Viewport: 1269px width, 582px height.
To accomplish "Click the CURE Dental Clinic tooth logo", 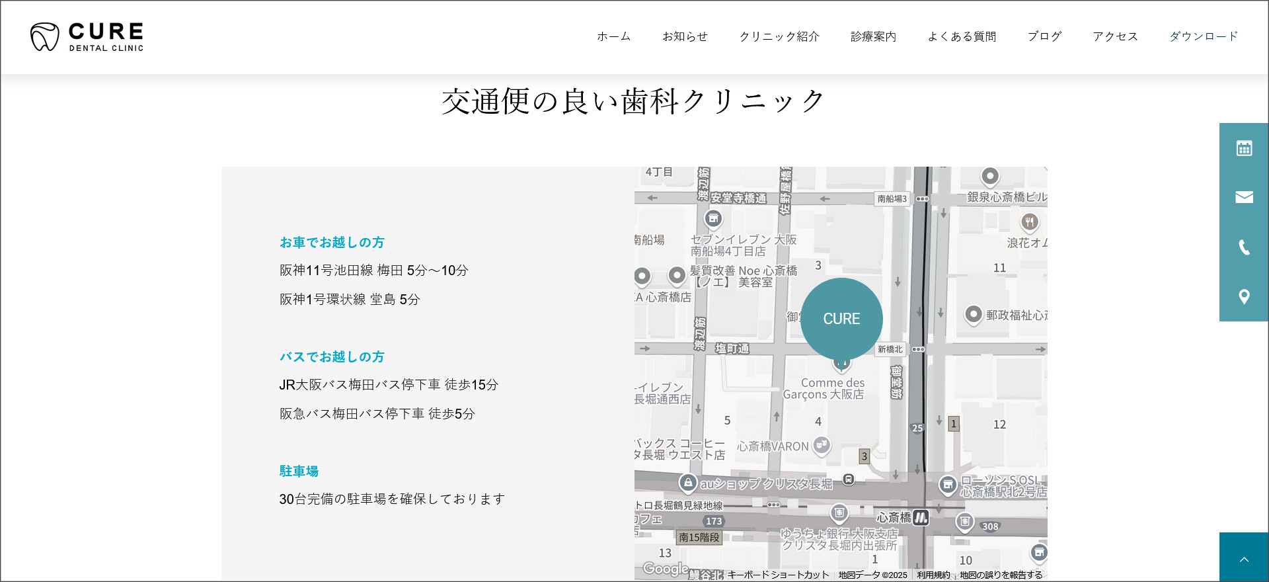I will click(x=45, y=37).
